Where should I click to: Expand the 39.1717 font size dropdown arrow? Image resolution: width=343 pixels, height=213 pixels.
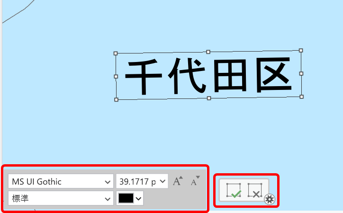pos(162,181)
